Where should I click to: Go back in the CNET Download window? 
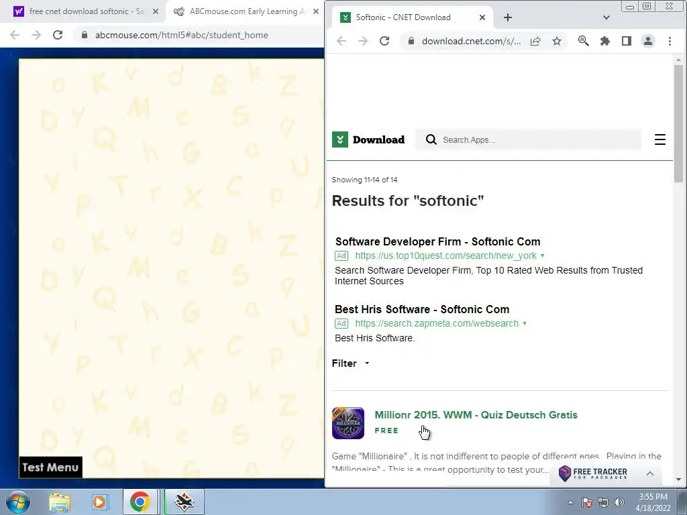pyautogui.click(x=341, y=41)
